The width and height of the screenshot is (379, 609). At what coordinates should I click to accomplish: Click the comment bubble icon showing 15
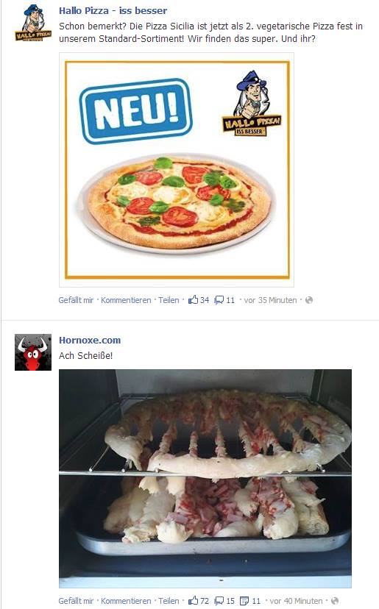coord(219,601)
